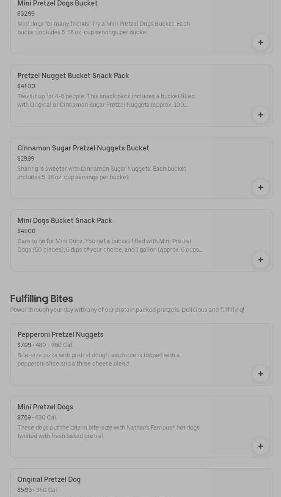This screenshot has height=497, width=281.
Task: Add Pretzel Nugget Bucket Snack Pack to order
Action: 260,115
